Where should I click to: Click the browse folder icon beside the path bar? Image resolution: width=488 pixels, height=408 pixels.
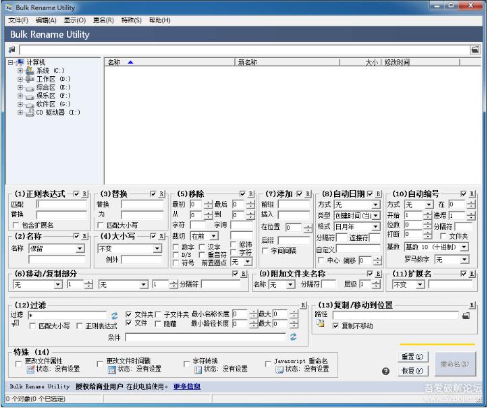(475, 49)
